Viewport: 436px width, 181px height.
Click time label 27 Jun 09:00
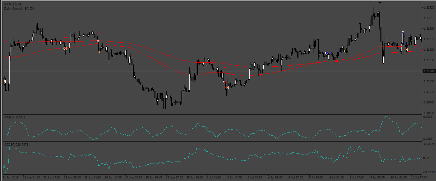133,177
